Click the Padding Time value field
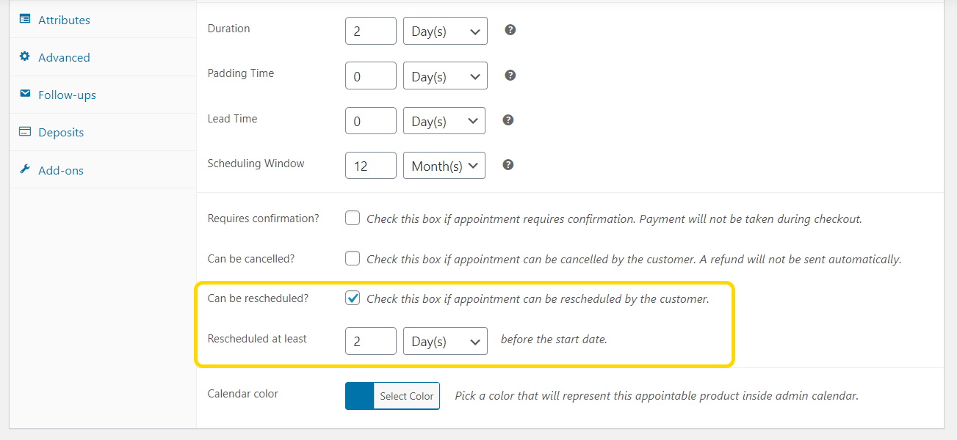This screenshot has width=957, height=440. click(370, 75)
